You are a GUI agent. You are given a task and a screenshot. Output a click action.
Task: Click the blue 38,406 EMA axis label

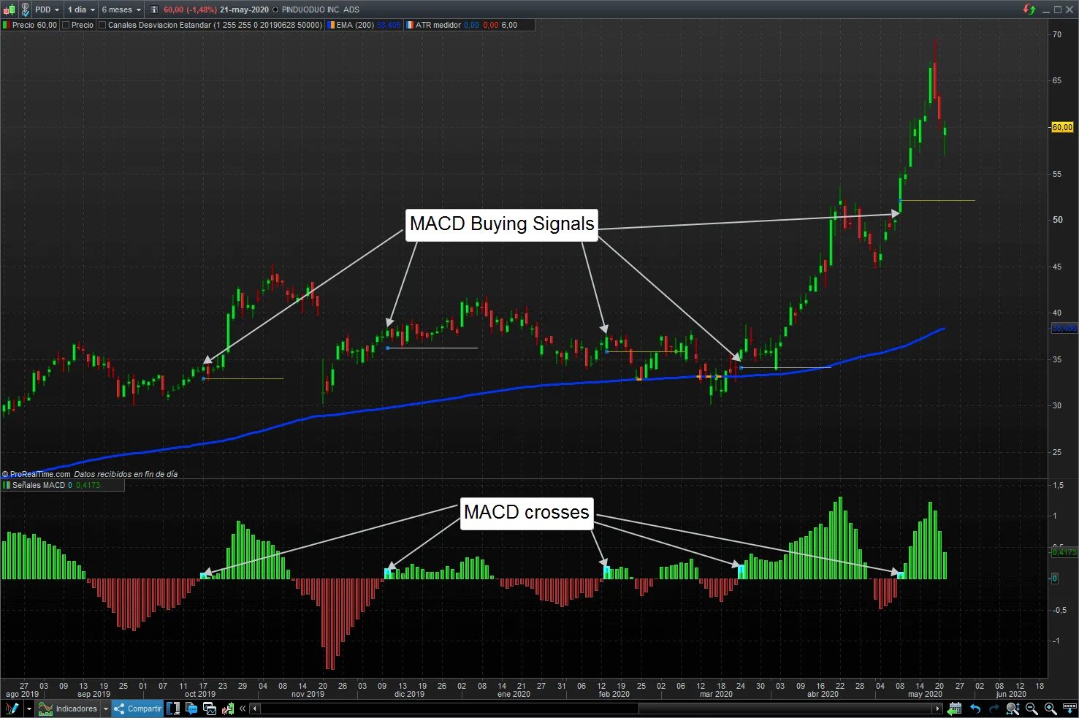(x=1064, y=329)
